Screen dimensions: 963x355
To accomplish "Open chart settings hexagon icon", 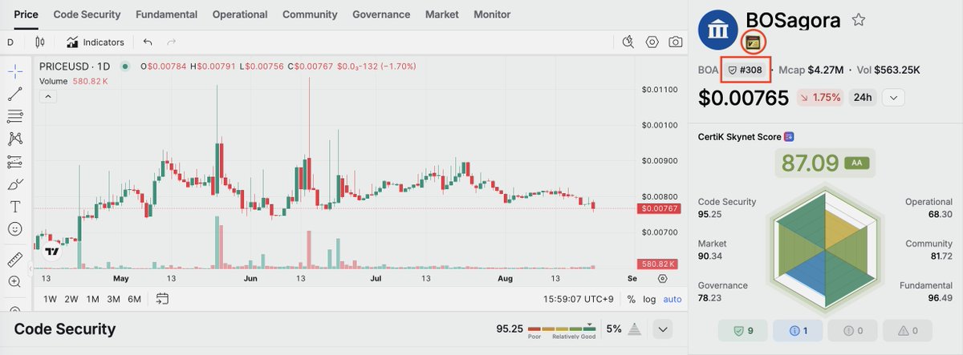I will [x=652, y=42].
